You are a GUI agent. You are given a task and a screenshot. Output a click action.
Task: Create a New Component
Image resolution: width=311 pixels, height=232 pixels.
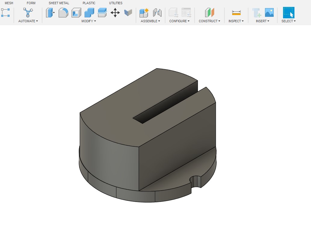tap(144, 13)
